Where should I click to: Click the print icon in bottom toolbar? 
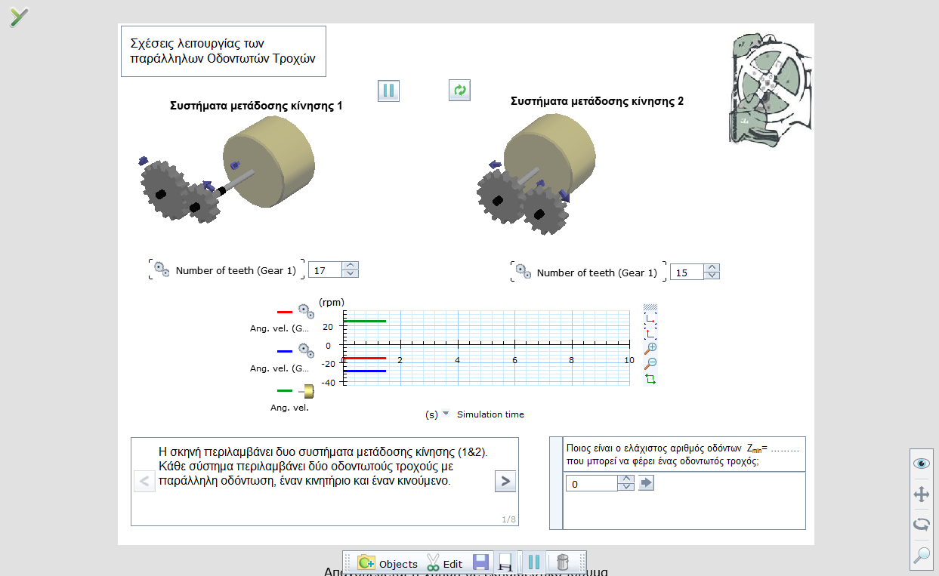(505, 562)
